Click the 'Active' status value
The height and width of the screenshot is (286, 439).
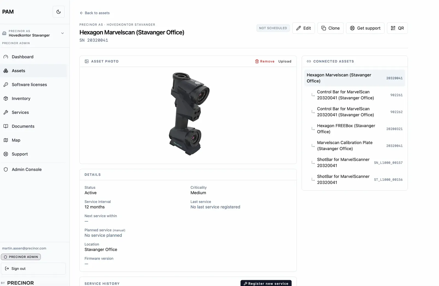(x=91, y=193)
